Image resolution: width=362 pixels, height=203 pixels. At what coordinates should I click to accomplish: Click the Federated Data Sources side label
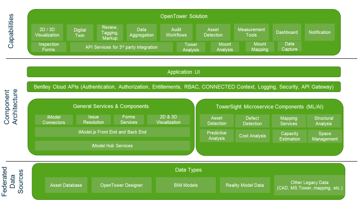12,182
